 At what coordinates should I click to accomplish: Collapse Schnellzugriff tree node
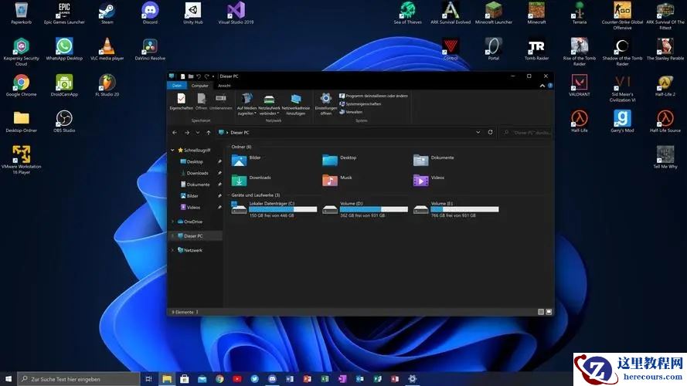(172, 150)
